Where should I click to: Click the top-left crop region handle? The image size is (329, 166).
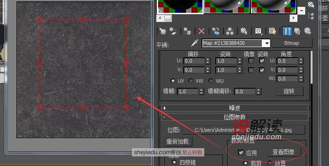click(39, 20)
